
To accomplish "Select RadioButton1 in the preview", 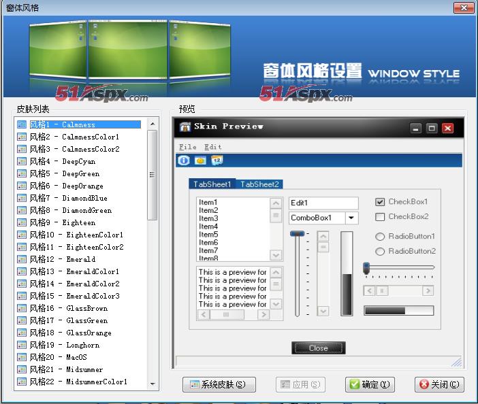I will 380,237.
